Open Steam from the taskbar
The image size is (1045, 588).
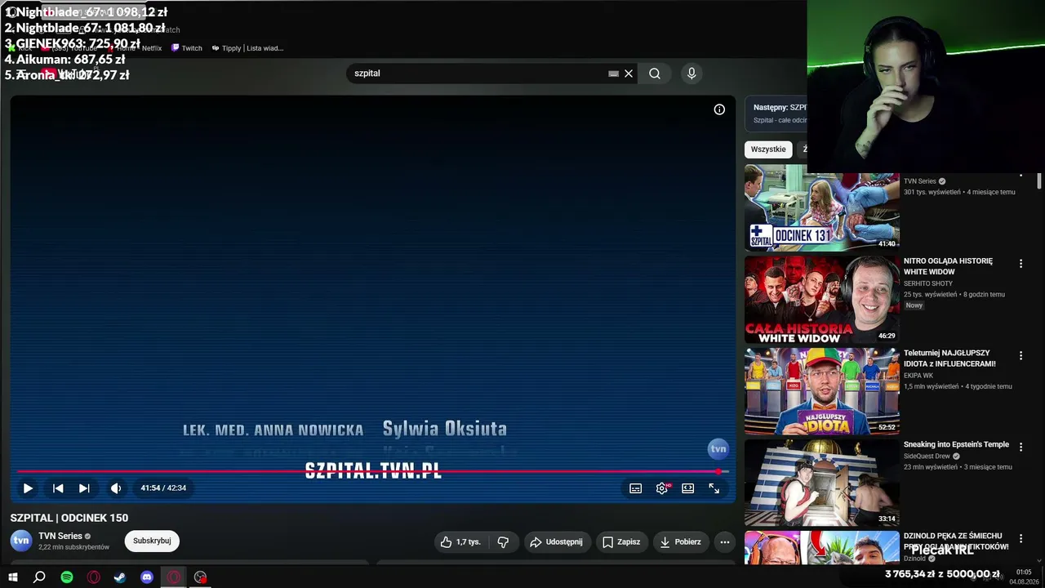[120, 577]
